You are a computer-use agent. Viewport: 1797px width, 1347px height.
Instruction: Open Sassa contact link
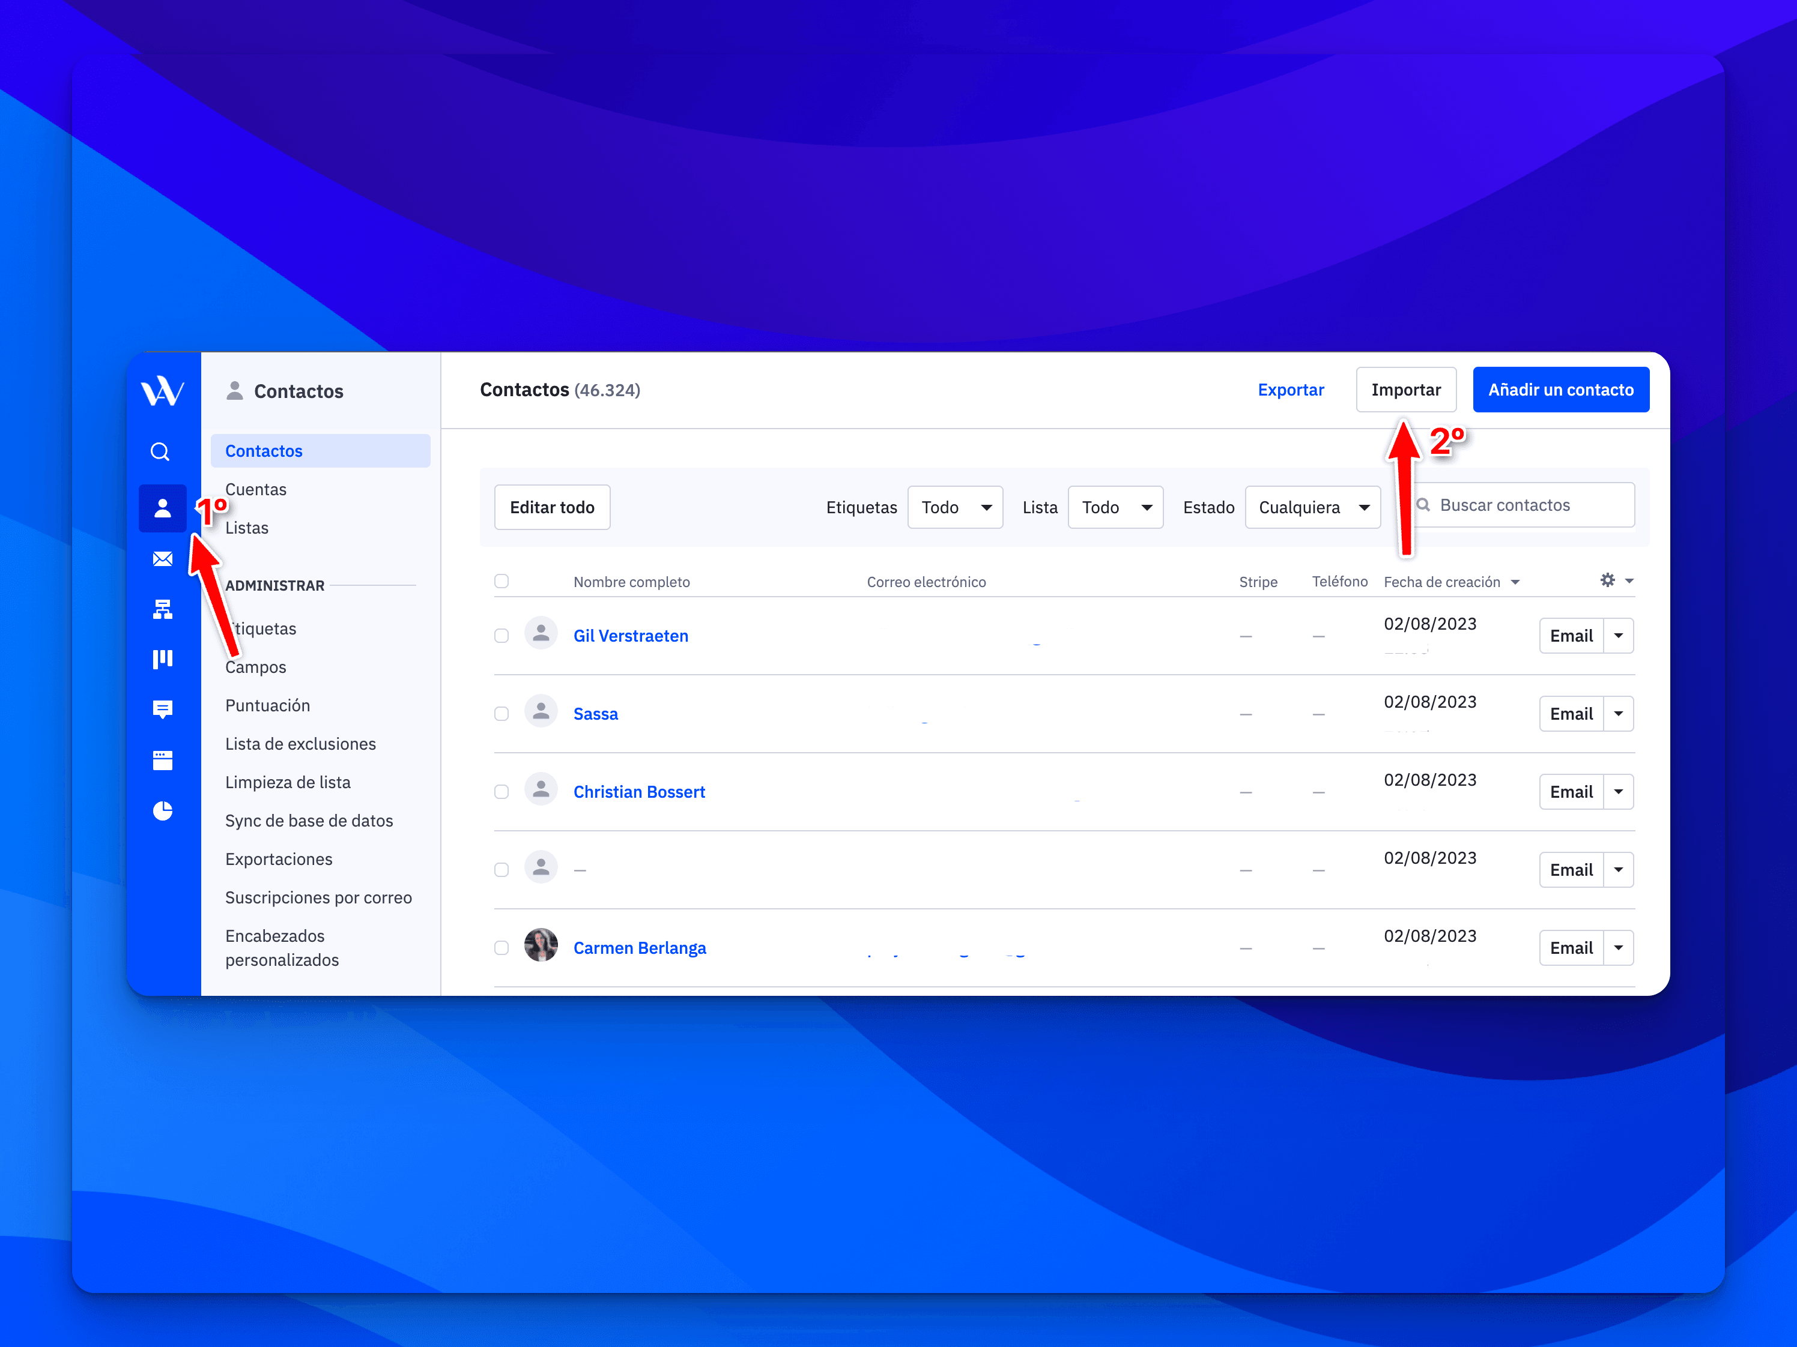pyautogui.click(x=595, y=714)
